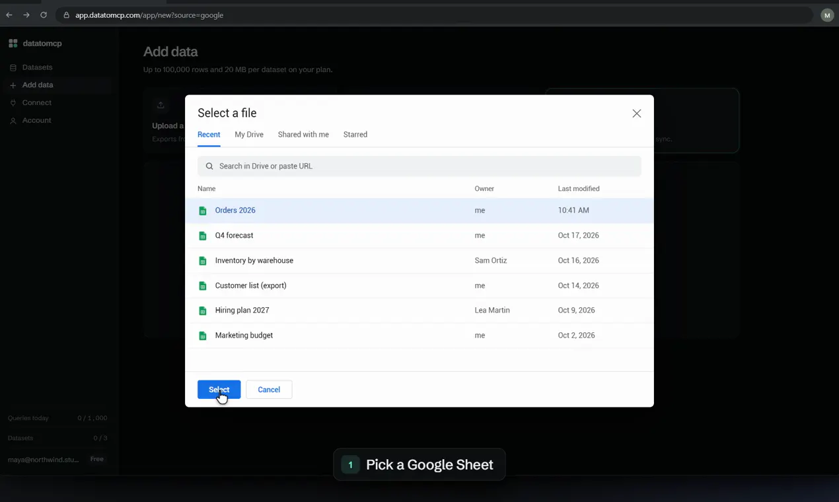The width and height of the screenshot is (839, 502).
Task: Click the Free plan badge
Action: coord(97,459)
